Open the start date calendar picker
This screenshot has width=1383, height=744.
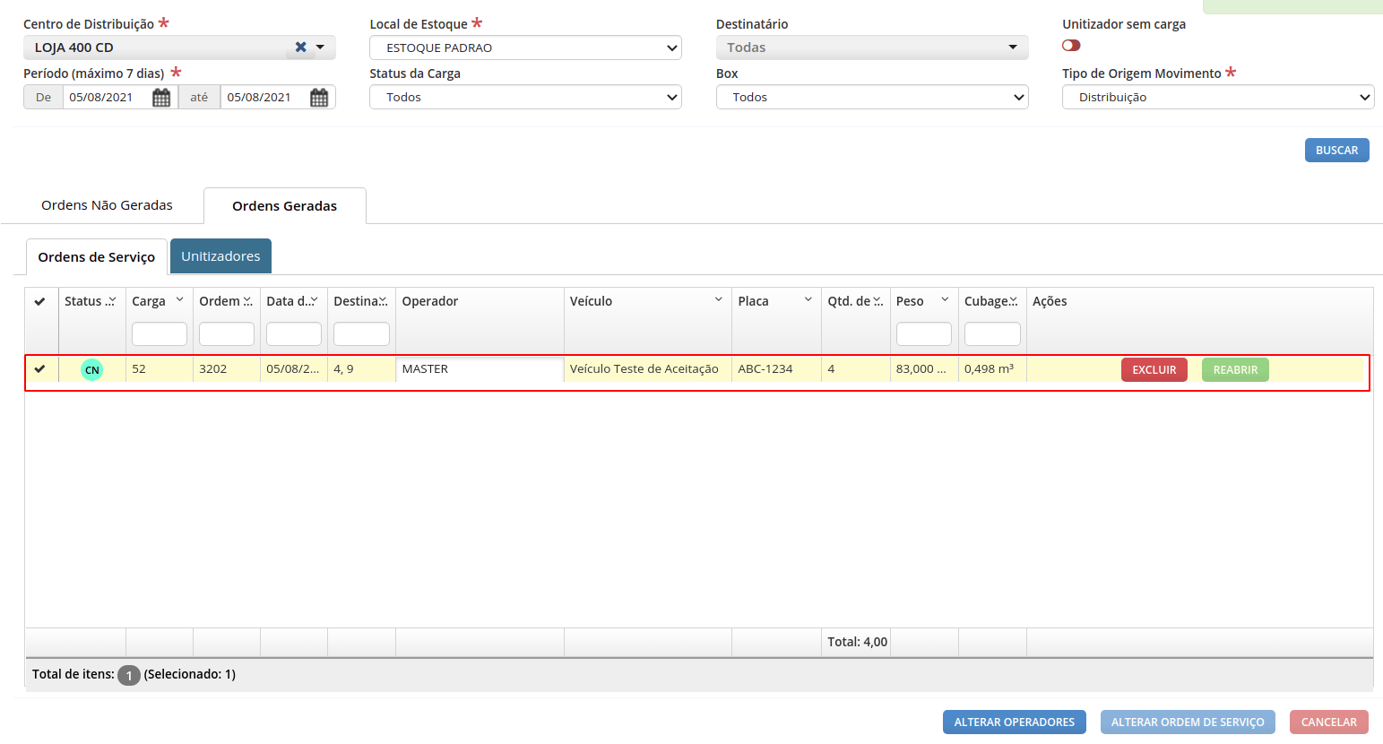tap(161, 98)
